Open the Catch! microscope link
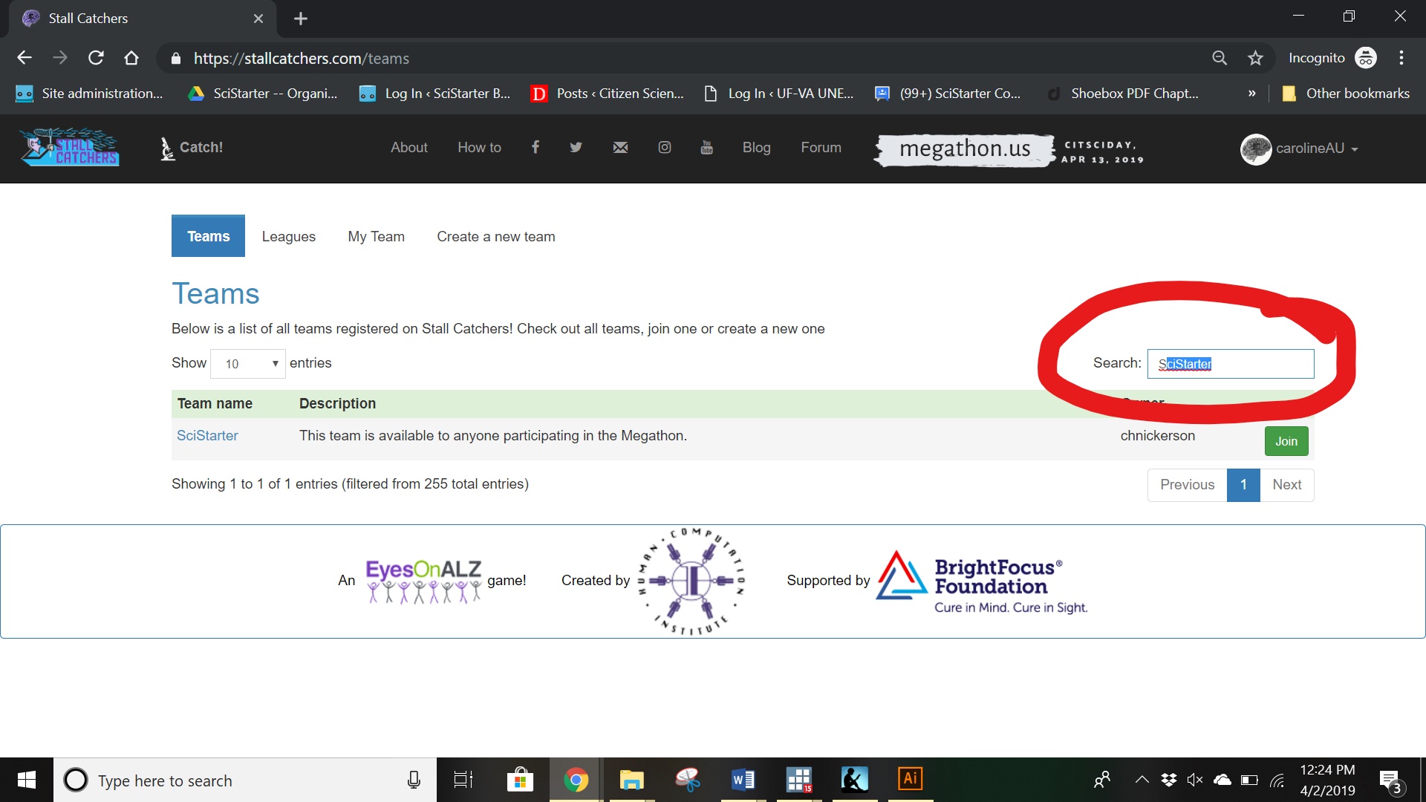This screenshot has width=1426, height=802. [x=192, y=148]
